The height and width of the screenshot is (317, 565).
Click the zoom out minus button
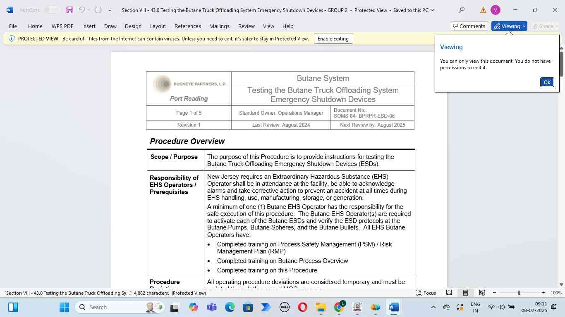click(x=495, y=293)
